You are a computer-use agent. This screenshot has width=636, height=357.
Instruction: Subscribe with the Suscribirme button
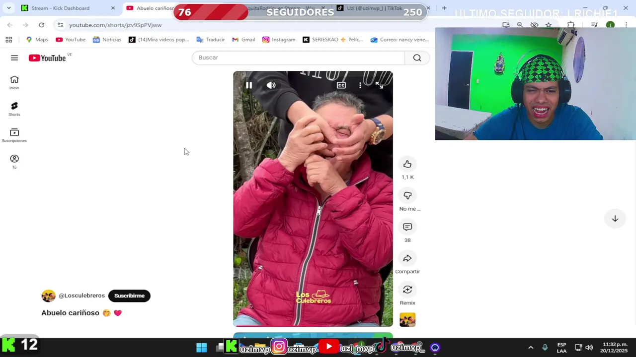tap(129, 296)
